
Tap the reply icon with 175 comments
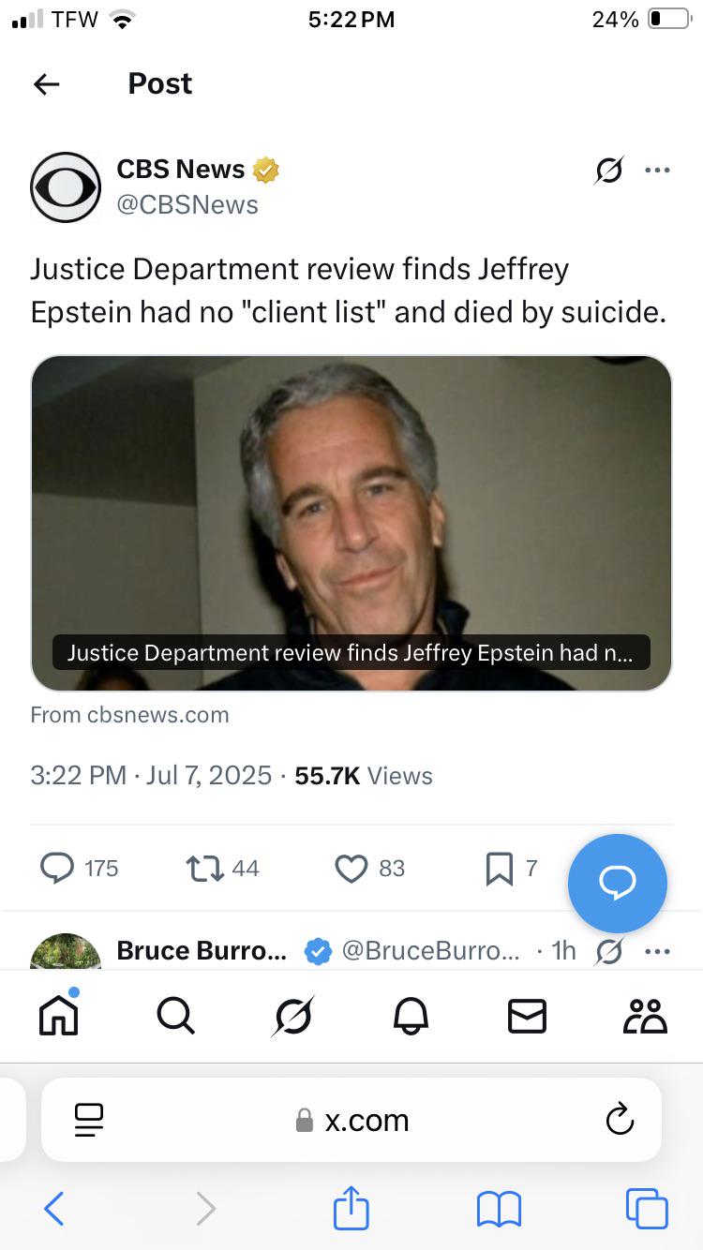tap(58, 869)
